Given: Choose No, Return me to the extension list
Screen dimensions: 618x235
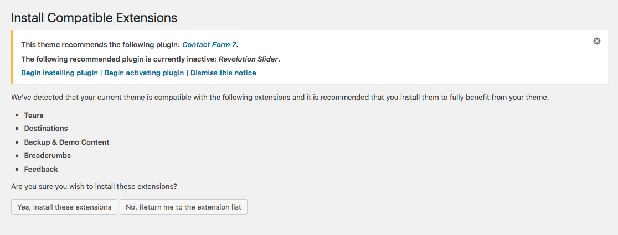Looking at the screenshot, I should pyautogui.click(x=184, y=207).
